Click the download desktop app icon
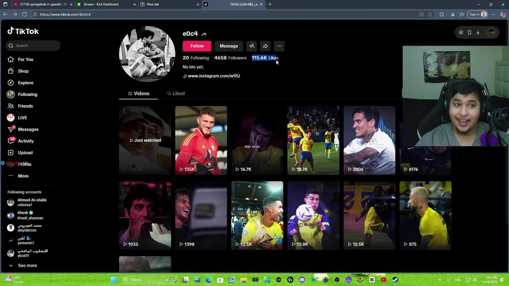 pyautogui.click(x=478, y=33)
